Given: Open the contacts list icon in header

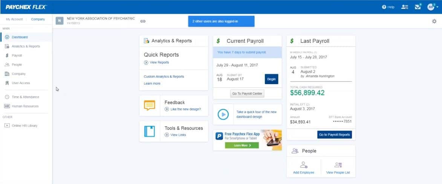Looking at the screenshot, I should click(x=405, y=7).
